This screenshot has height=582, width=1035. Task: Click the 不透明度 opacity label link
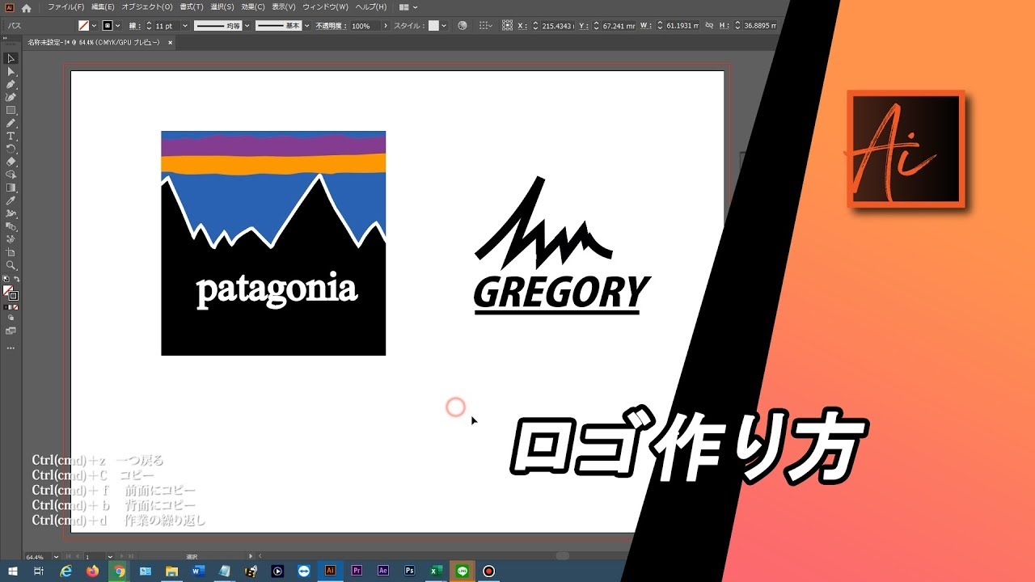tap(331, 26)
